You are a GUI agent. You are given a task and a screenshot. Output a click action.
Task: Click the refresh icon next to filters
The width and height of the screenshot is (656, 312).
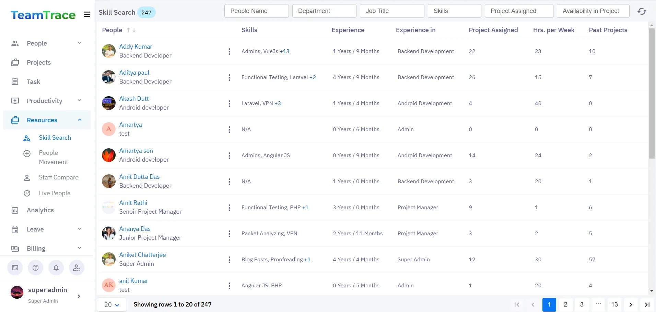pos(642,11)
